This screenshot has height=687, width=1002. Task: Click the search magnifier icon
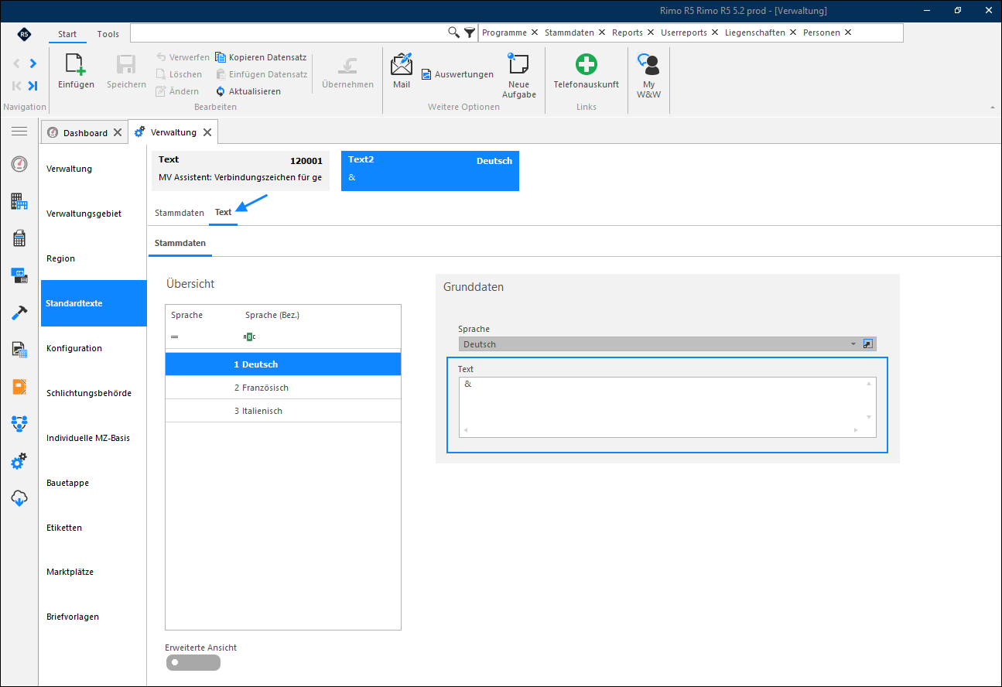pyautogui.click(x=454, y=32)
